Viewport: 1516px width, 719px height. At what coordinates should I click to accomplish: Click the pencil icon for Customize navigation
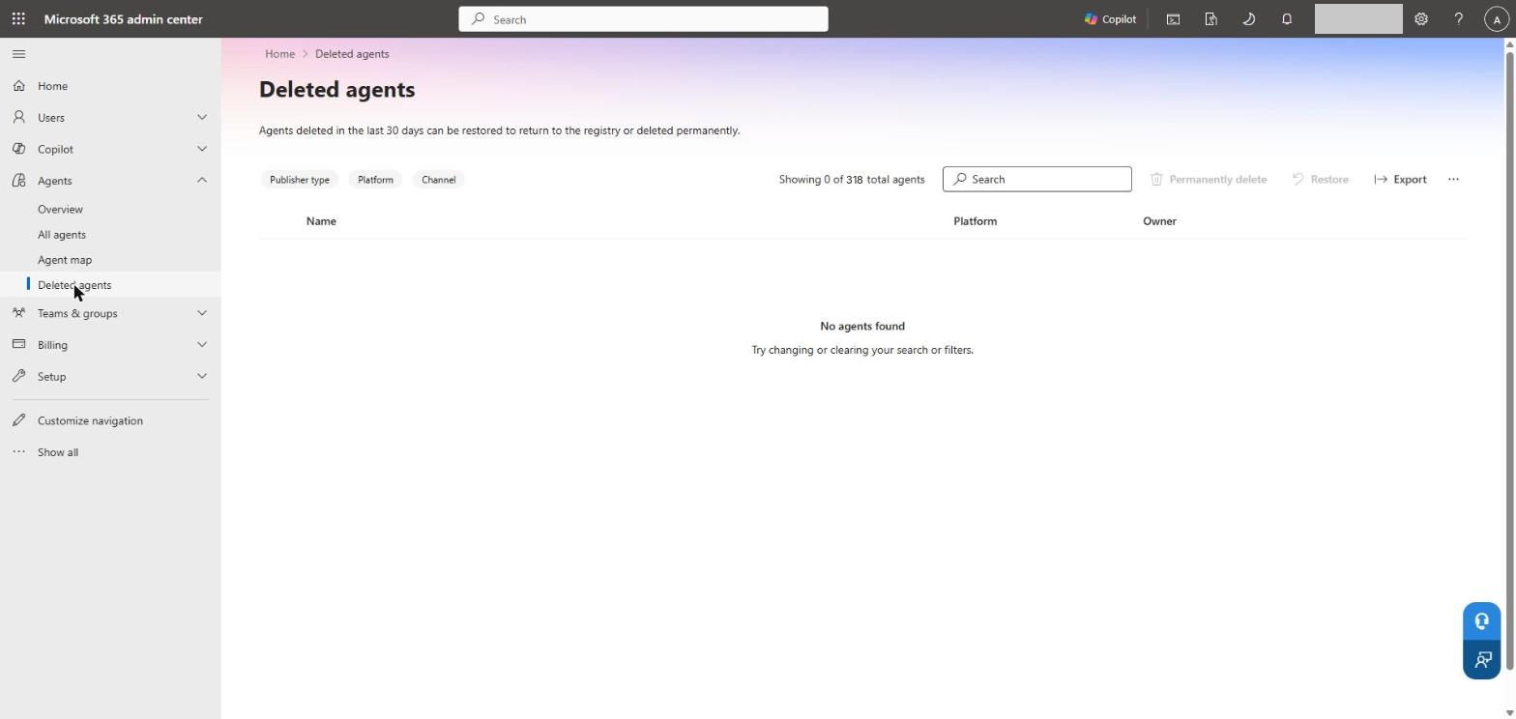point(18,420)
